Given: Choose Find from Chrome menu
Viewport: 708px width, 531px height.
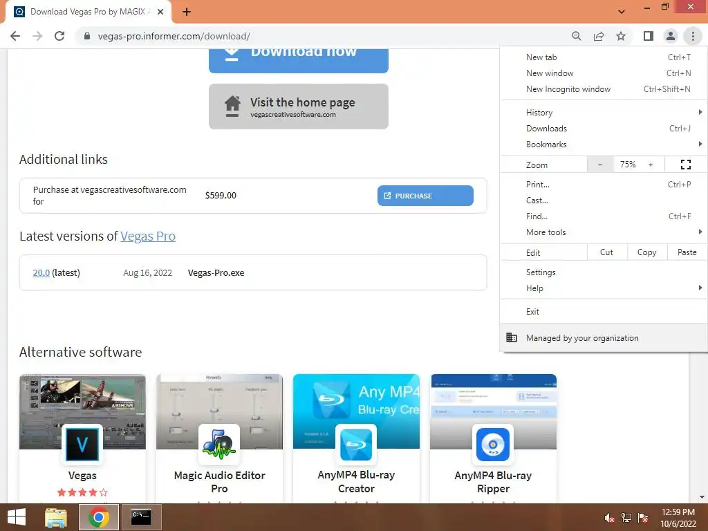Looking at the screenshot, I should point(604,216).
